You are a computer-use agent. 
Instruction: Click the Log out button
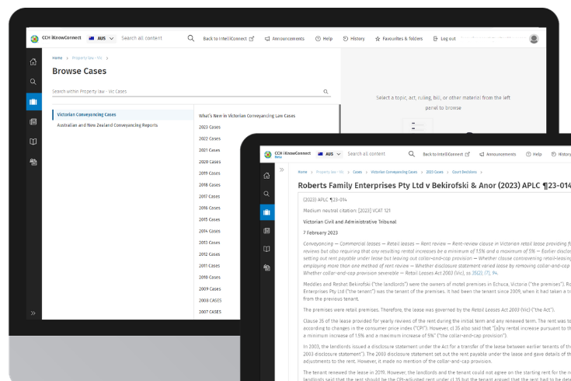[444, 38]
